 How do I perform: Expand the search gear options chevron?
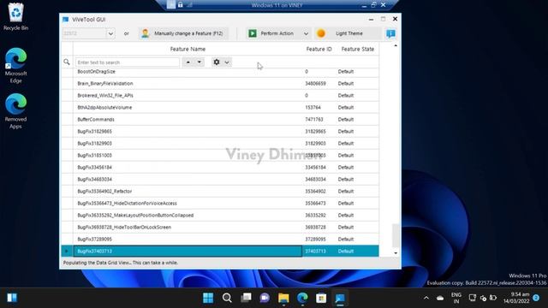227,62
